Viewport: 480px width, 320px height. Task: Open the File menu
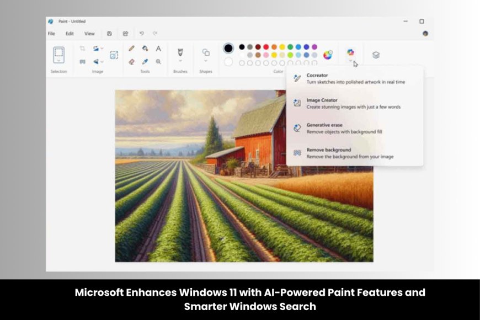[x=51, y=34]
